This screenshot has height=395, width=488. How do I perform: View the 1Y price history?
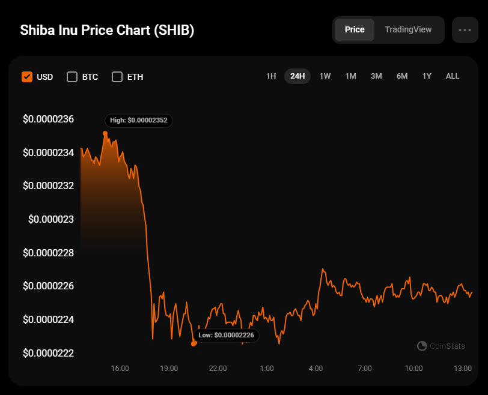click(x=427, y=76)
